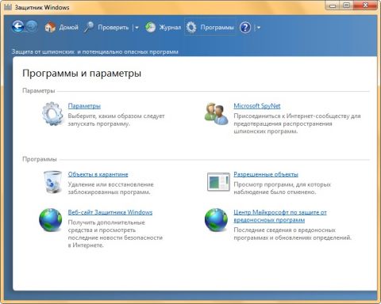
Task: Go back with the blue back arrow
Action: click(17, 27)
